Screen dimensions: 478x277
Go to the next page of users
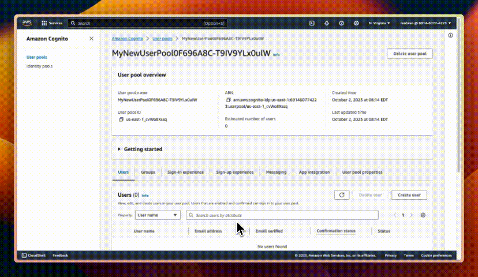pyautogui.click(x=411, y=215)
